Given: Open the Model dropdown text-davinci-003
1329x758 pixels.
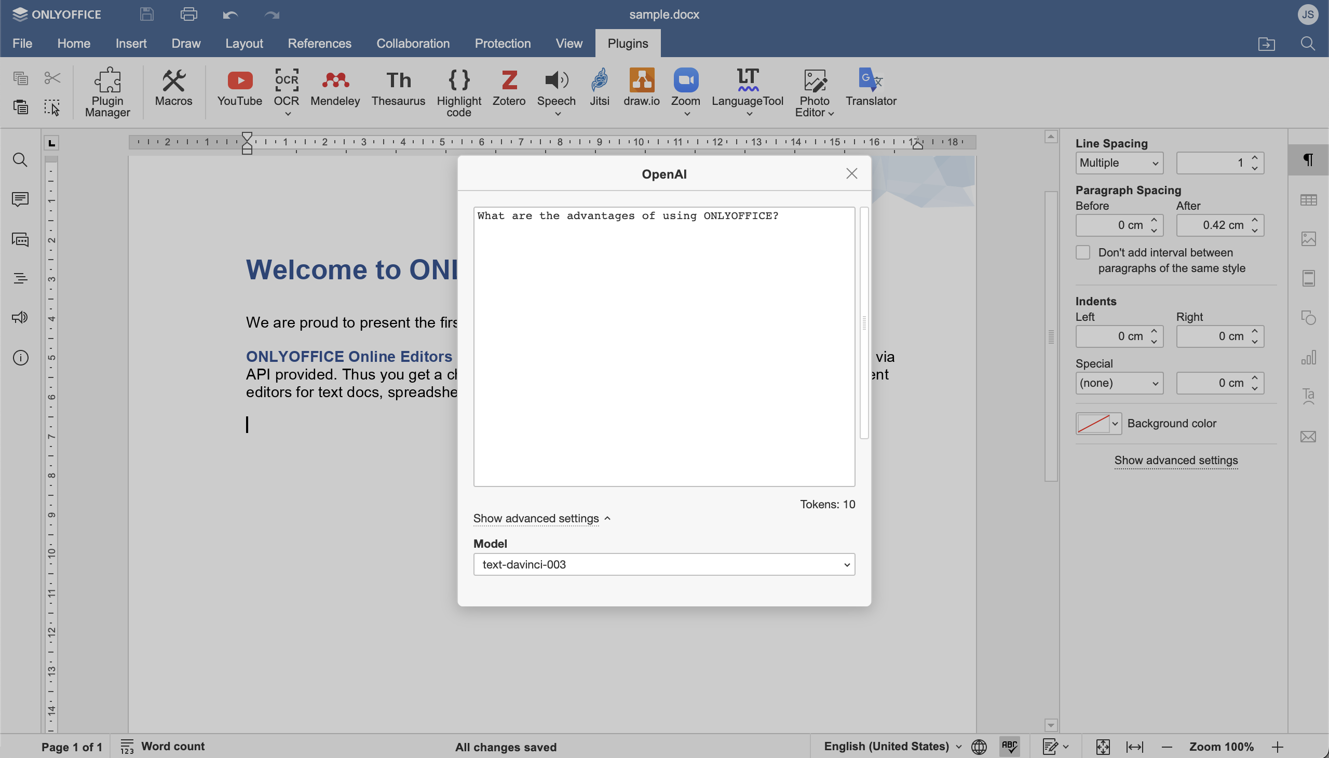Looking at the screenshot, I should pyautogui.click(x=663, y=564).
